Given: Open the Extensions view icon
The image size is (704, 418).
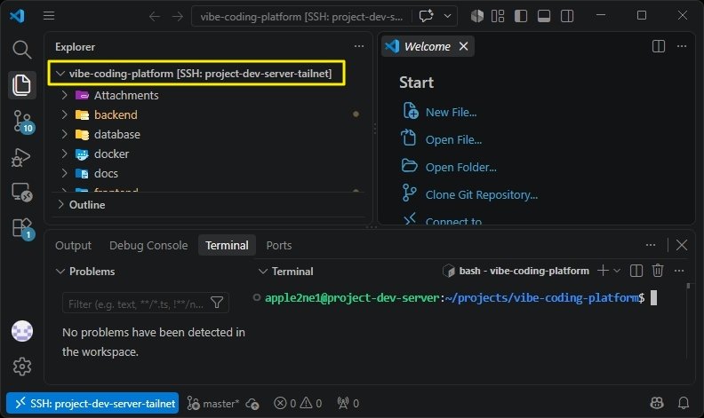Looking at the screenshot, I should tap(22, 229).
